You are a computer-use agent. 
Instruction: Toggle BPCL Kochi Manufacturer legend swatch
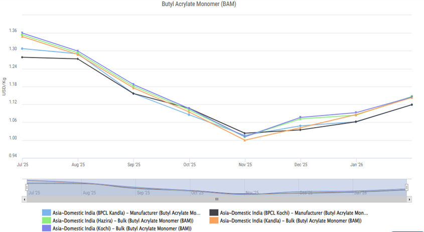[214, 213]
